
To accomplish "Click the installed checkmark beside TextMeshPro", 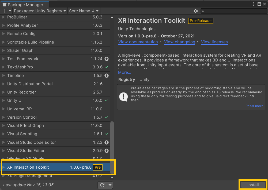I will [107, 67].
